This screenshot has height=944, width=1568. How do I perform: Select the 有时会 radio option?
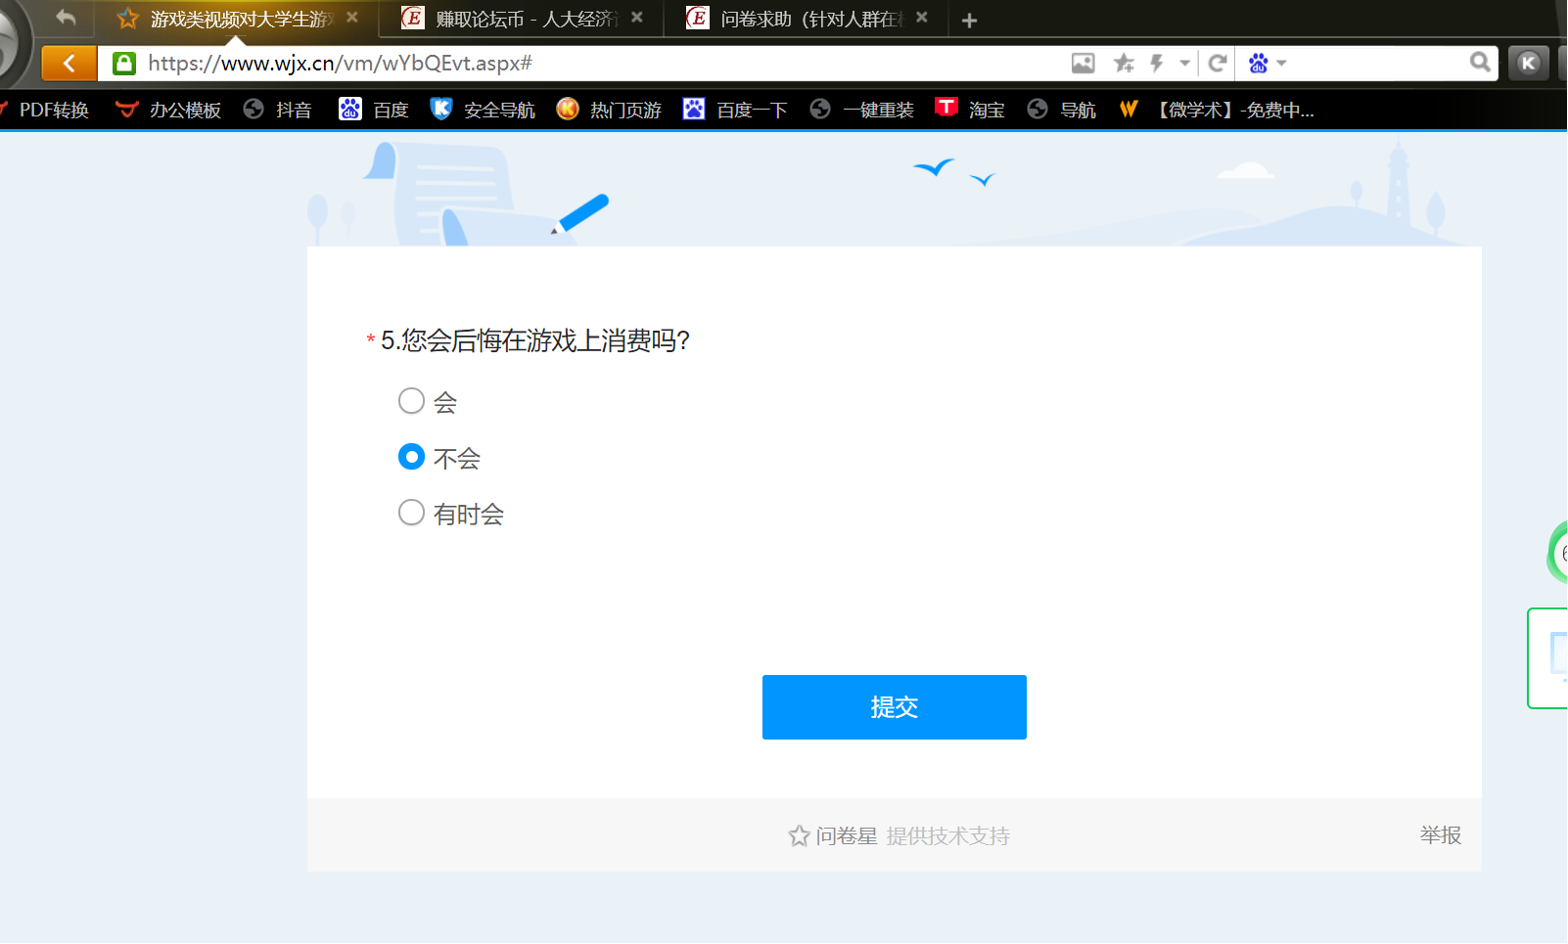click(x=411, y=513)
